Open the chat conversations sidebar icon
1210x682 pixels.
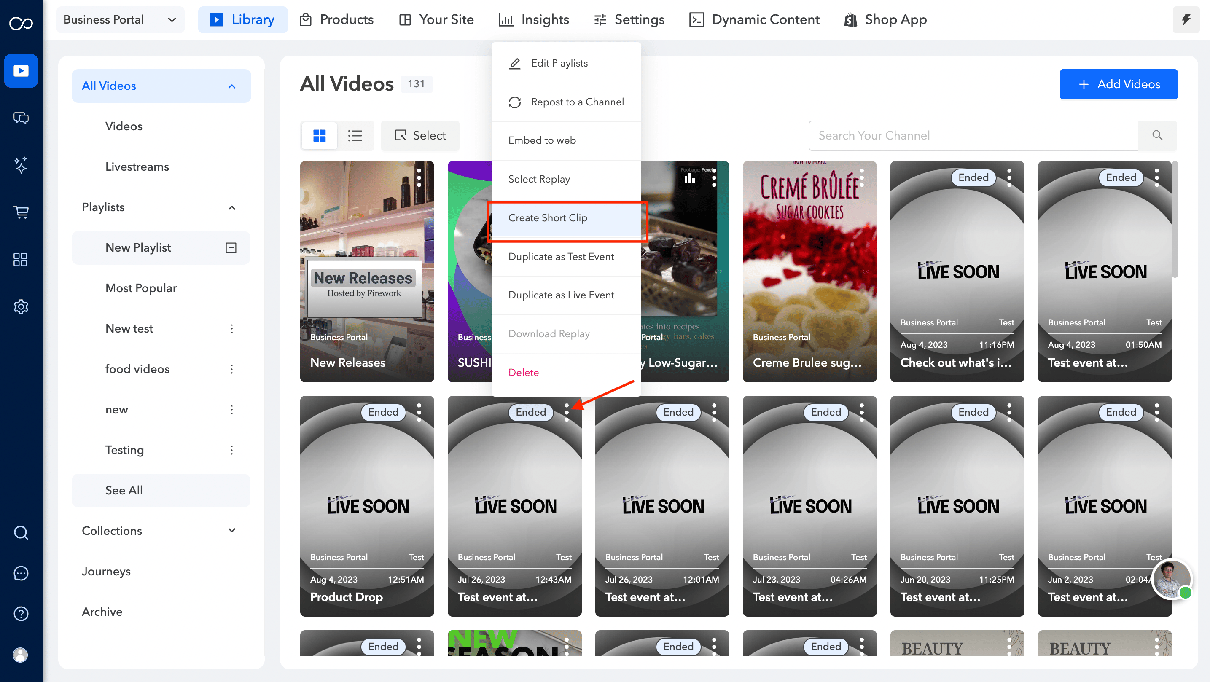point(21,118)
